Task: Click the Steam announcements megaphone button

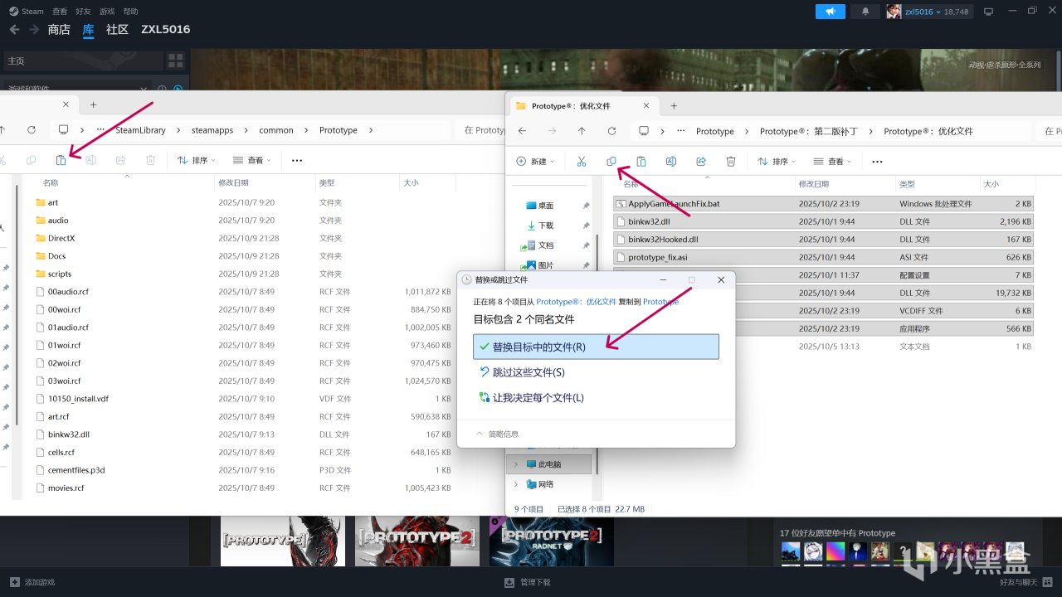Action: (831, 12)
